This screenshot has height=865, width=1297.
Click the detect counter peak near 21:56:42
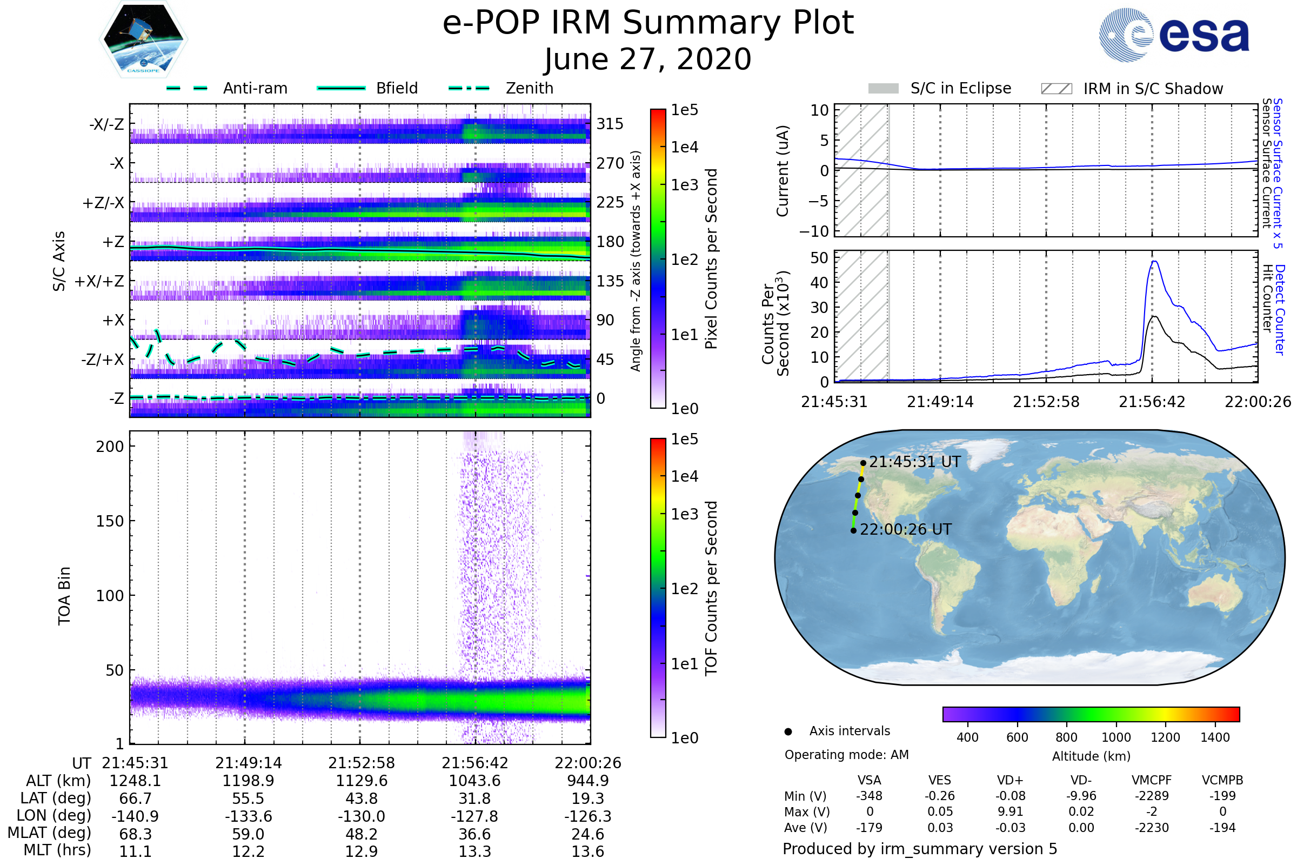(1154, 263)
